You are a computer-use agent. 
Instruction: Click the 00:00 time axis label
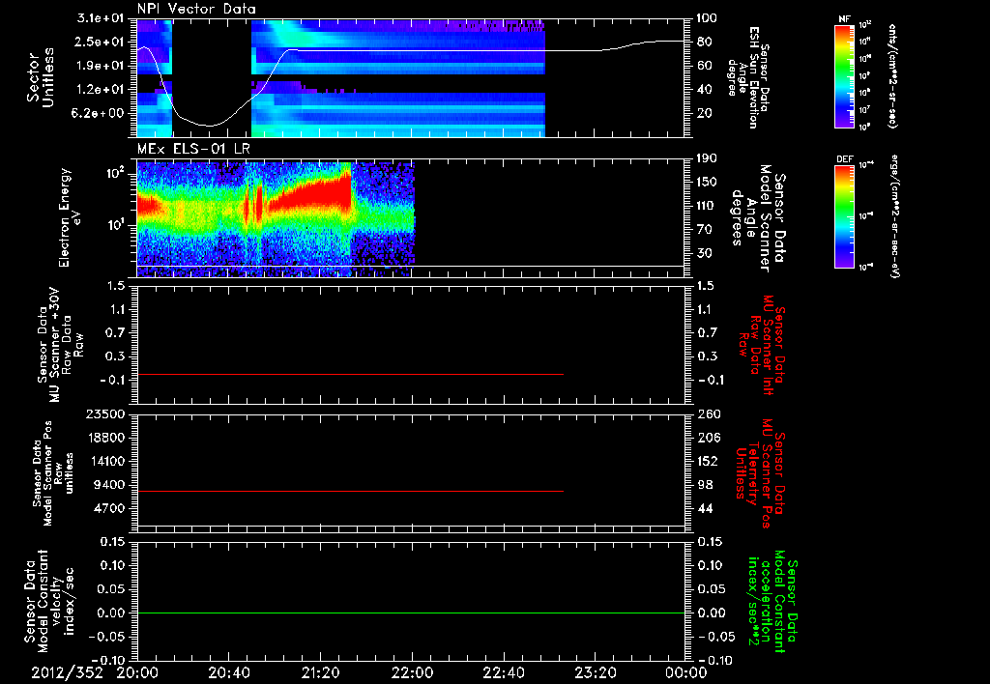click(685, 672)
